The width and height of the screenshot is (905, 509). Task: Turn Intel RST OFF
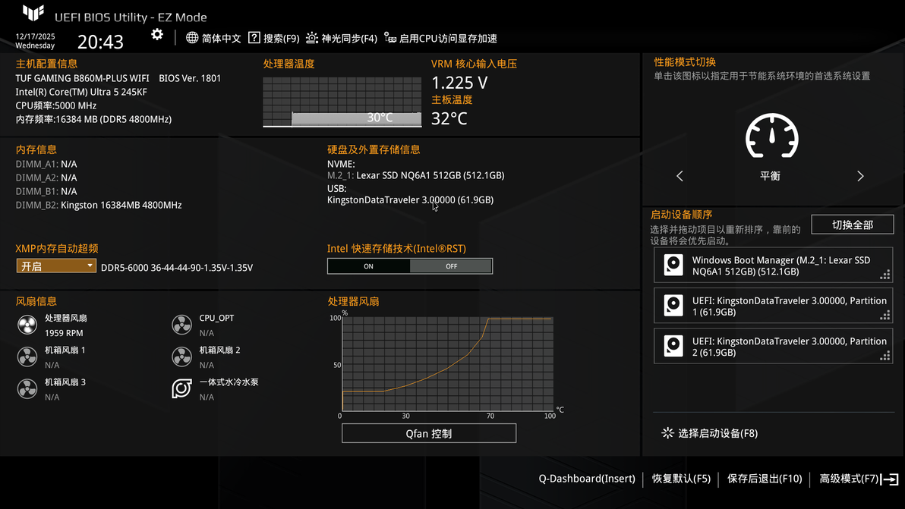pos(451,266)
